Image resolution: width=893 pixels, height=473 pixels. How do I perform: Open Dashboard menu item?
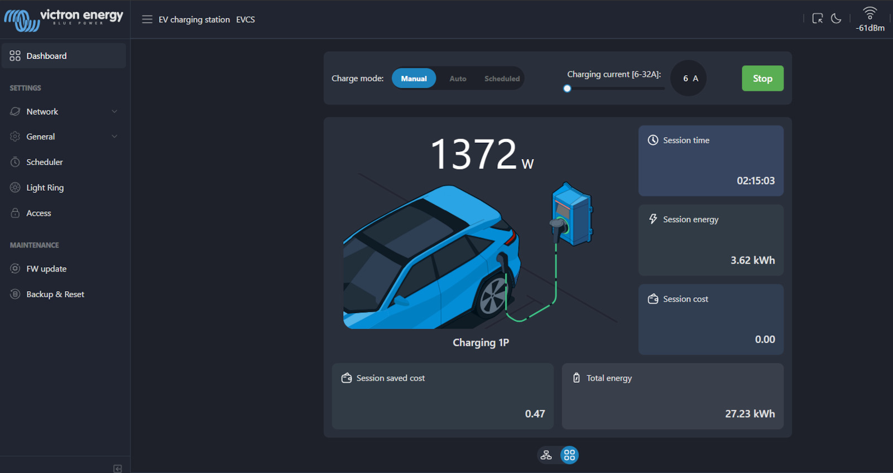point(64,56)
